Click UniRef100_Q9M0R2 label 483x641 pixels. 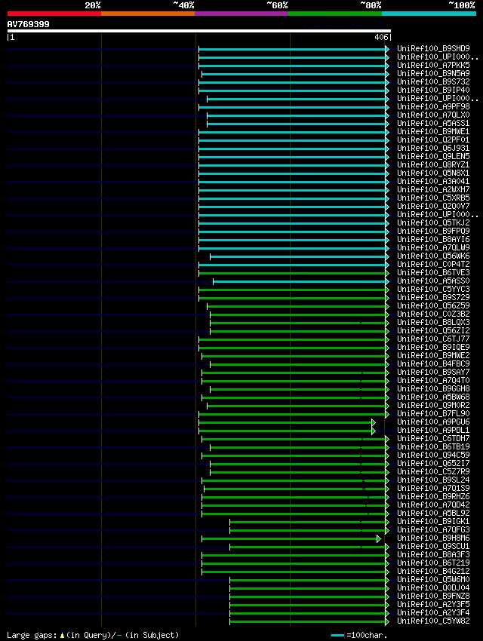click(433, 405)
